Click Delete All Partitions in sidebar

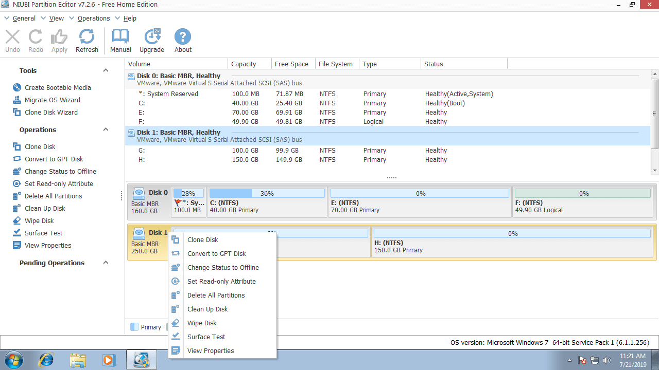(53, 196)
